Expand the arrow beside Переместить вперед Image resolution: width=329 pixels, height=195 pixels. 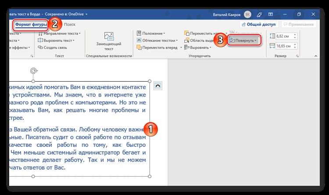pyautogui.click(x=181, y=48)
